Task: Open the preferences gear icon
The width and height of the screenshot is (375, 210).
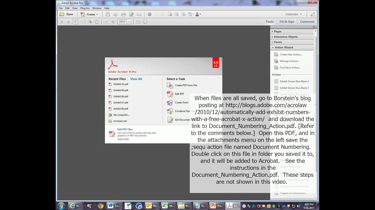Action: 149,14
